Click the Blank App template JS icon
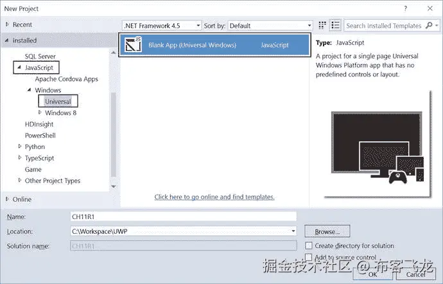This screenshot has height=284, width=443. [x=133, y=44]
